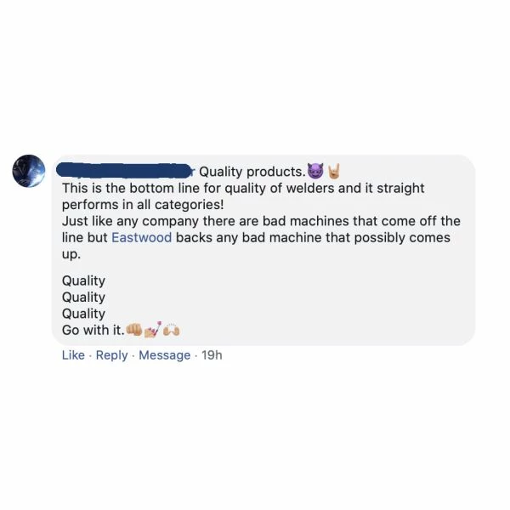
Task: Open the 19h timestamp link
Action: [212, 355]
